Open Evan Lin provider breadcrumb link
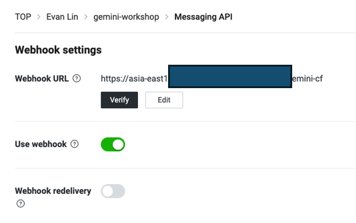Viewport: 356px width, 223px height. pos(62,17)
